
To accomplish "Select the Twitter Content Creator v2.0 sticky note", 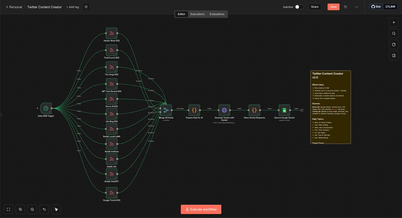I will point(331,107).
